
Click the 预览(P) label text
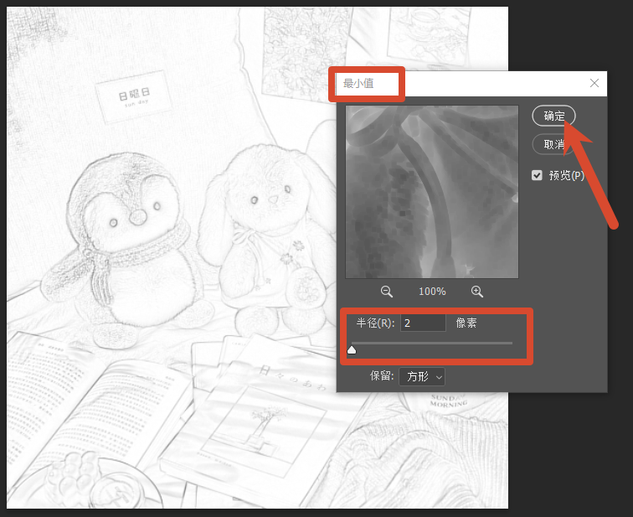point(566,175)
